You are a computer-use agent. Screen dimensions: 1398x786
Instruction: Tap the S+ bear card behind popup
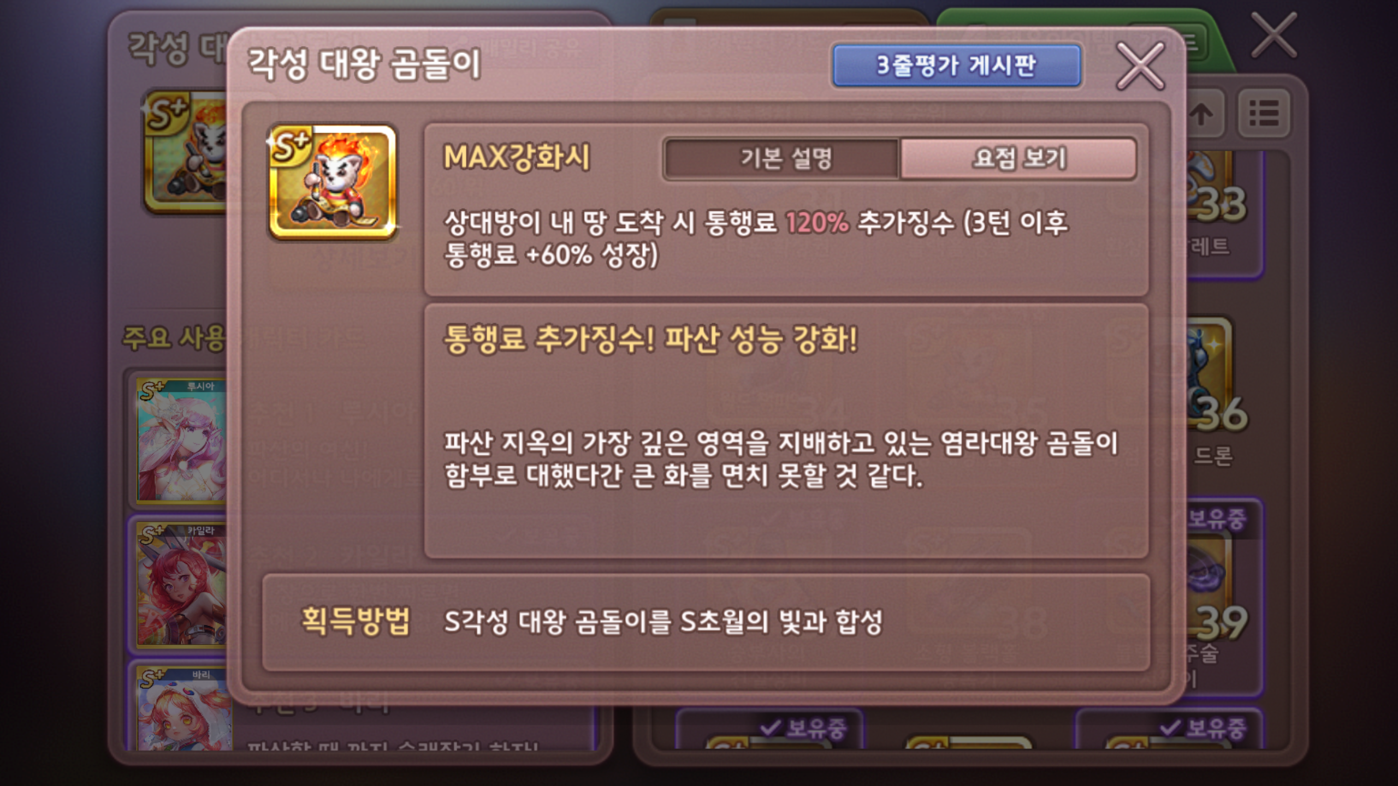click(x=186, y=151)
